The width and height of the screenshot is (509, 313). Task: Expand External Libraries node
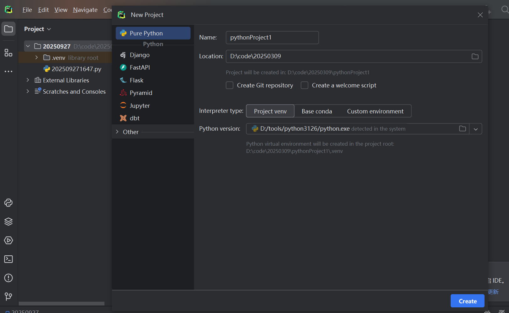(x=28, y=80)
